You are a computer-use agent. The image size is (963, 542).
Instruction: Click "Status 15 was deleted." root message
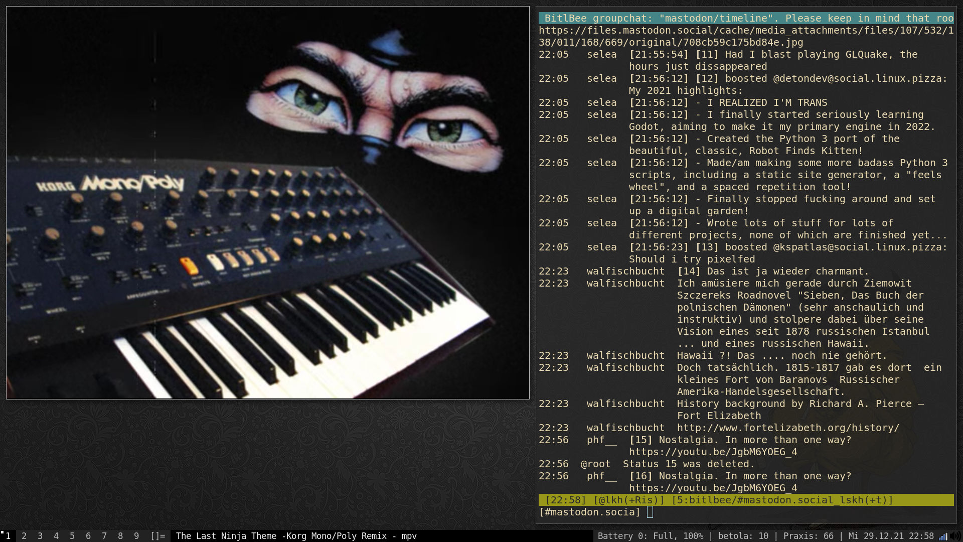click(689, 464)
